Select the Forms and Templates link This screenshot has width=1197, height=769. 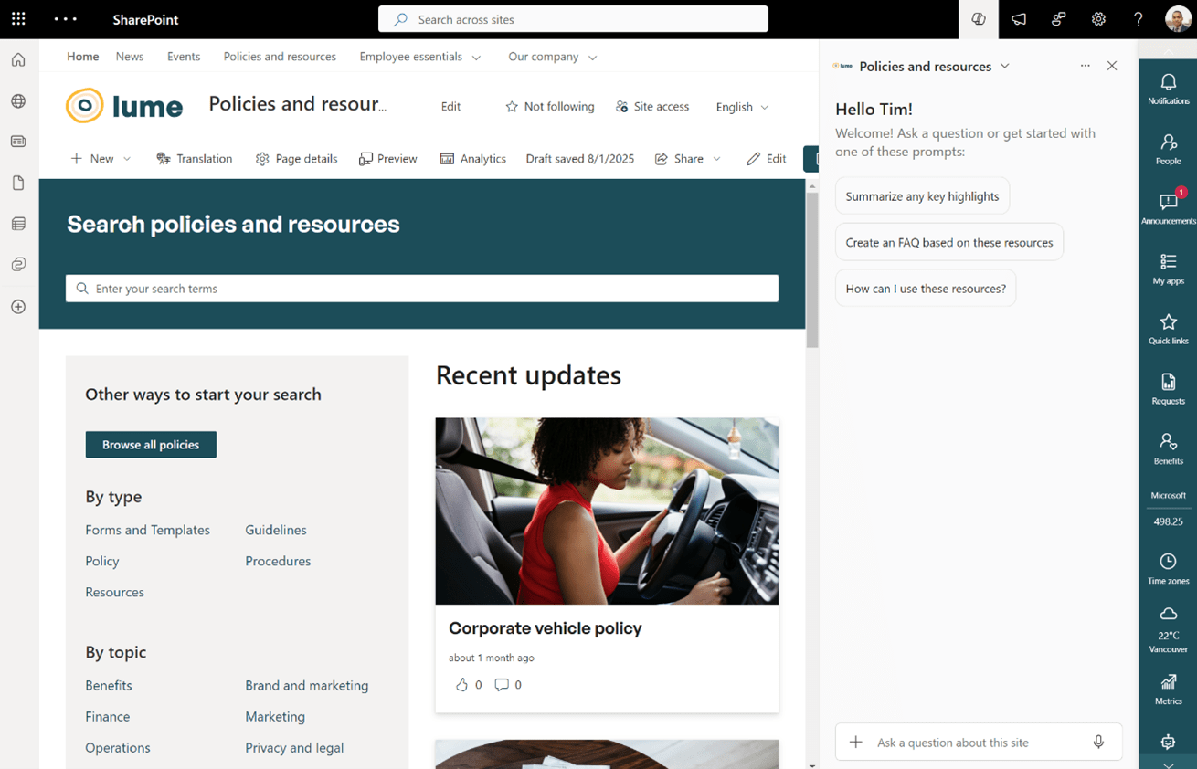click(x=147, y=530)
